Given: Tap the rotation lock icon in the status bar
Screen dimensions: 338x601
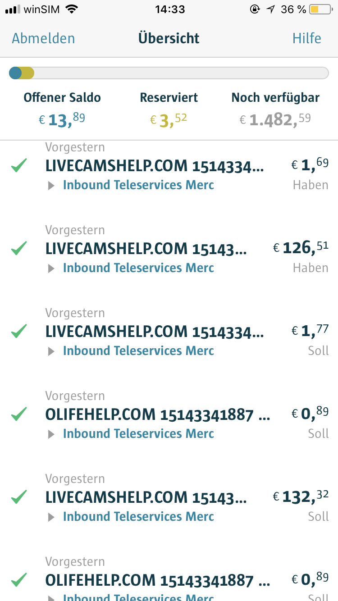Looking at the screenshot, I should coord(256,9).
